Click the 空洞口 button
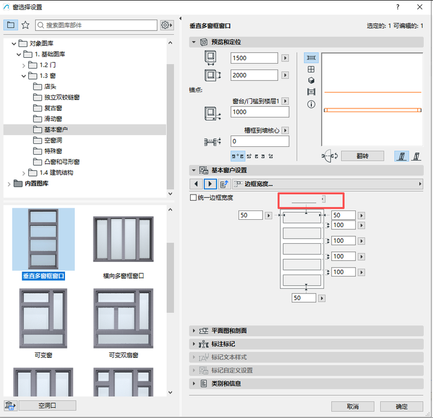433x418 pixels. coord(48,405)
